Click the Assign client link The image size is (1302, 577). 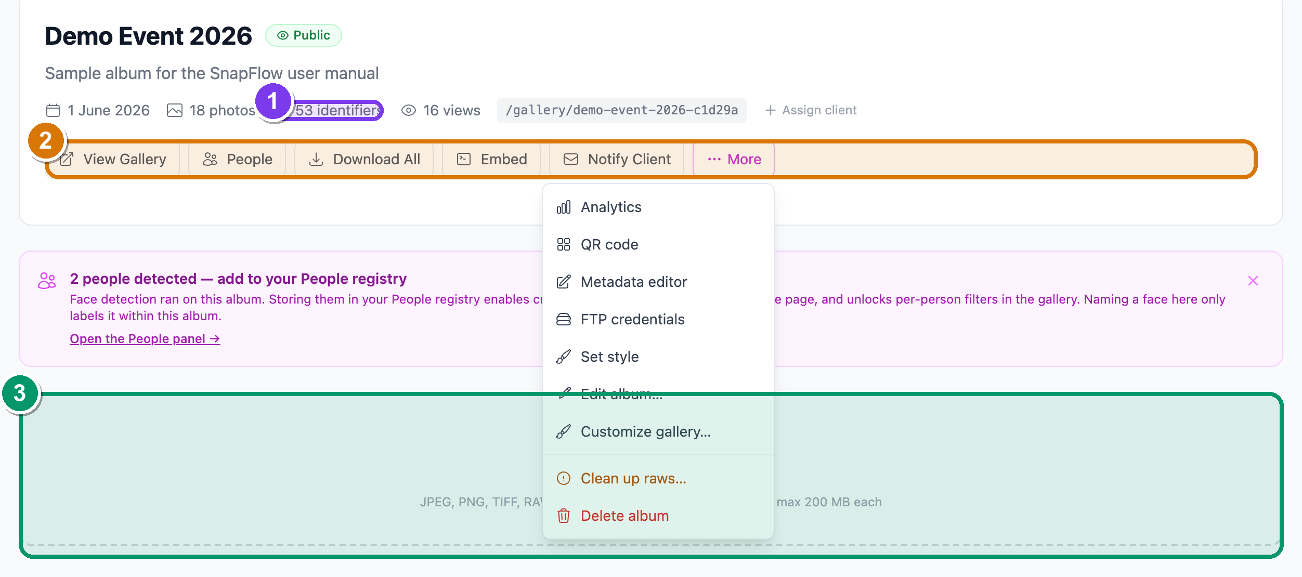click(811, 110)
